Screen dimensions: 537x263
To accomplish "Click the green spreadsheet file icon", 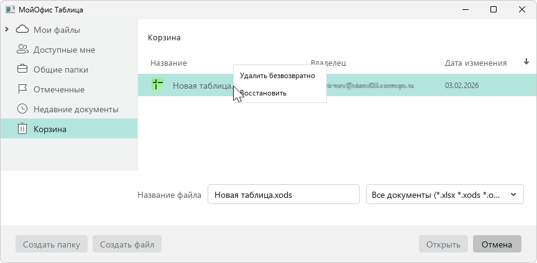I will 157,84.
